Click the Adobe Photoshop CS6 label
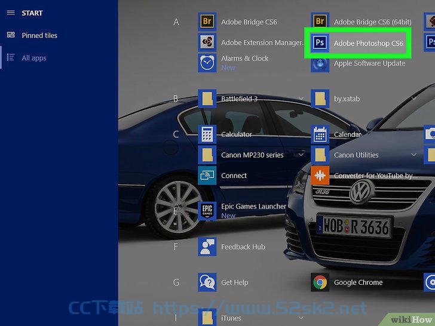Viewport: 435px width, 326px height. point(369,43)
